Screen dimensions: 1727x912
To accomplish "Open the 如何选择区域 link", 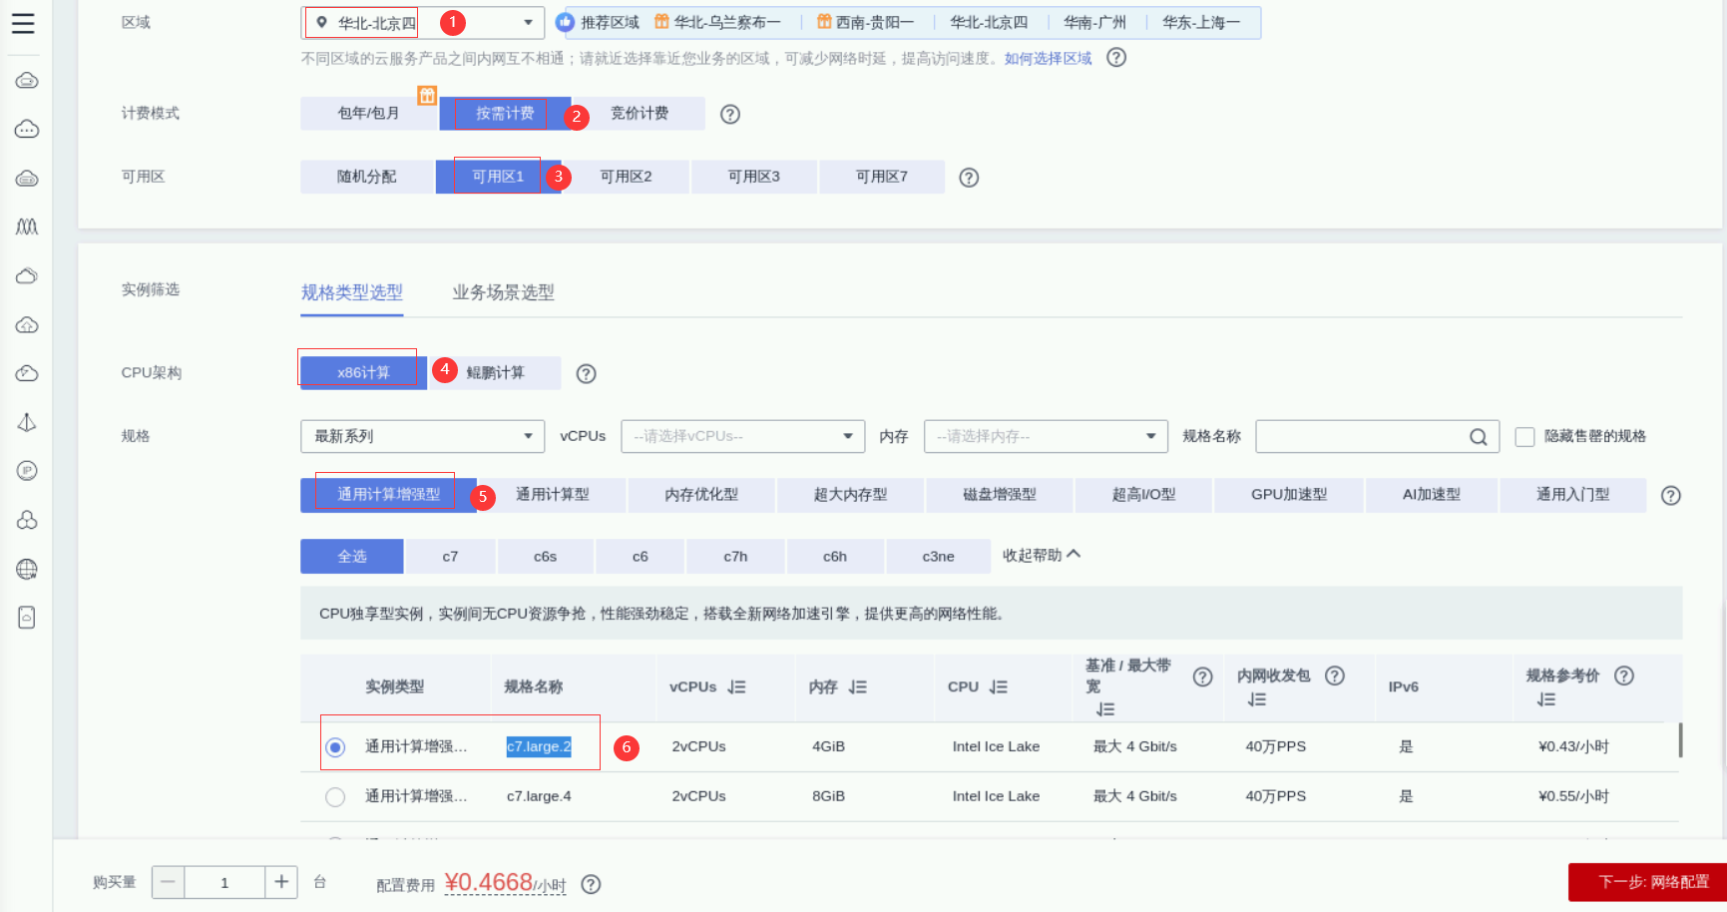I will 1049,59.
